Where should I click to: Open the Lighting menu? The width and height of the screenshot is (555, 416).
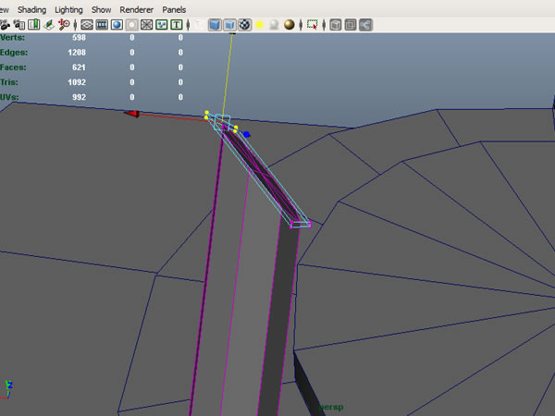[x=68, y=8]
